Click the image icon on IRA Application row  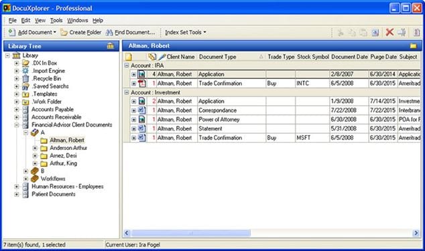[141, 74]
